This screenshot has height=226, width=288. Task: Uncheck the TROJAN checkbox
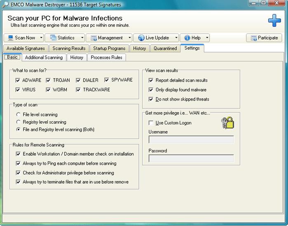[48, 80]
